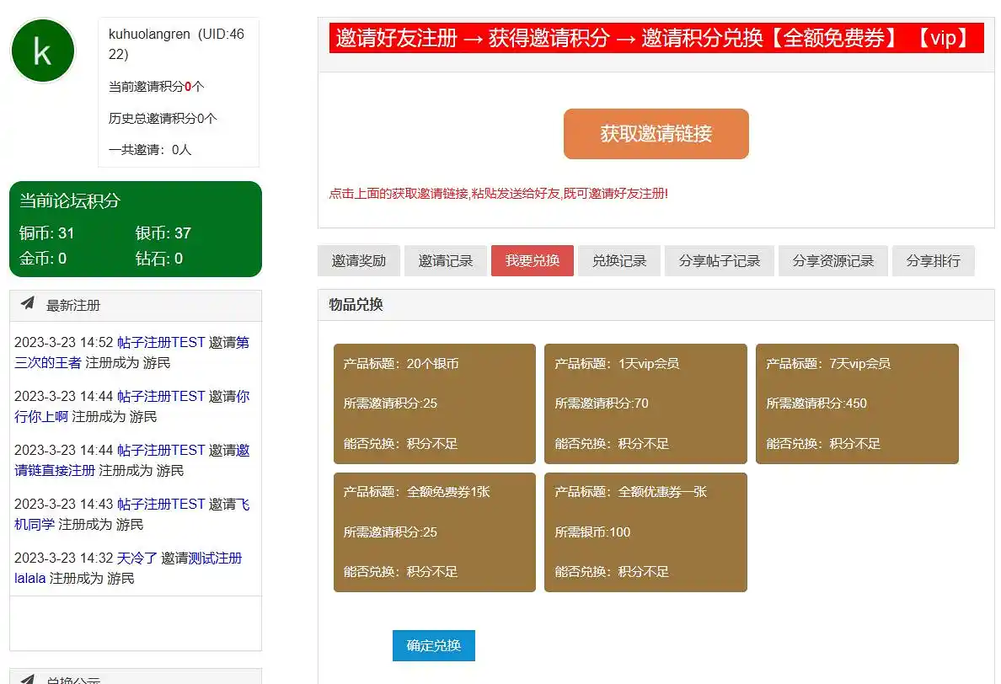The image size is (1001, 684).
Task: Click the 测试注册lalala invited user link
Action: [215, 558]
